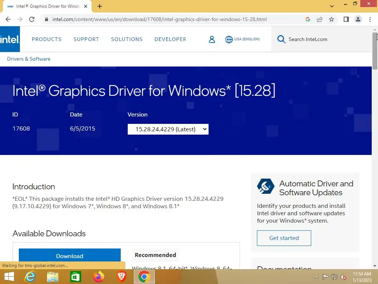The height and width of the screenshot is (284, 378).
Task: Go back to the previous page
Action: (x=8, y=19)
